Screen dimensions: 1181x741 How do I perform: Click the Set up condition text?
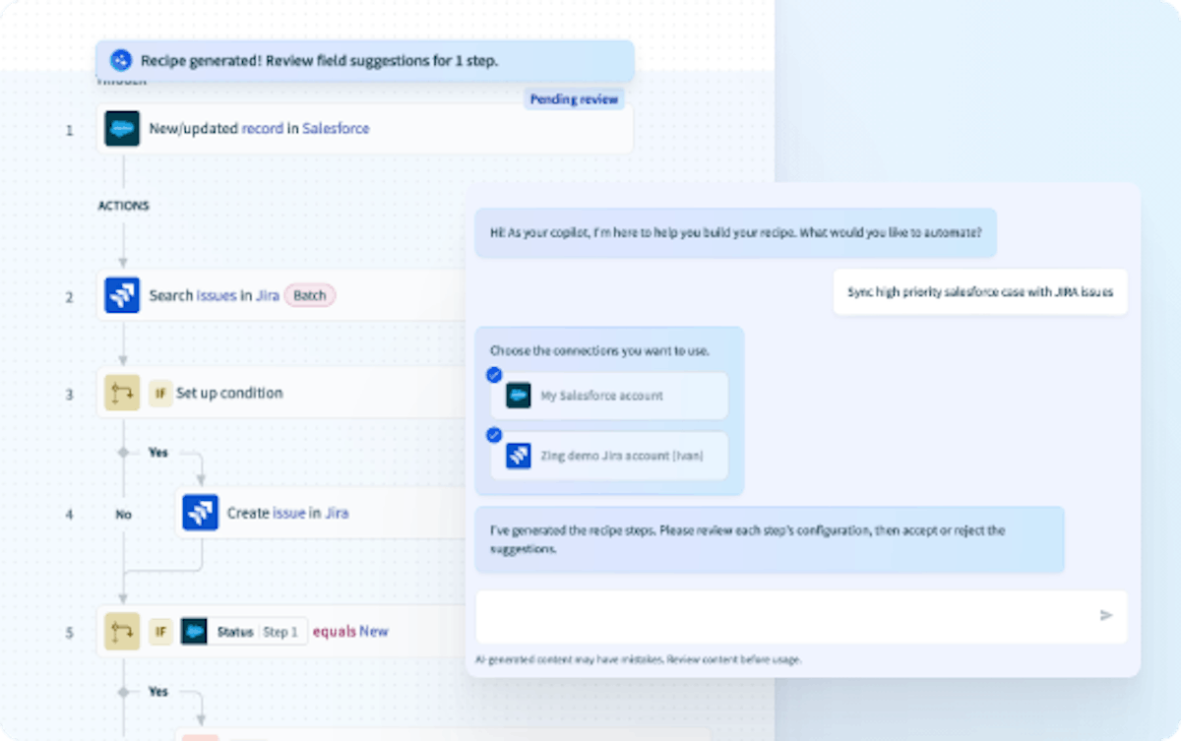coord(229,394)
